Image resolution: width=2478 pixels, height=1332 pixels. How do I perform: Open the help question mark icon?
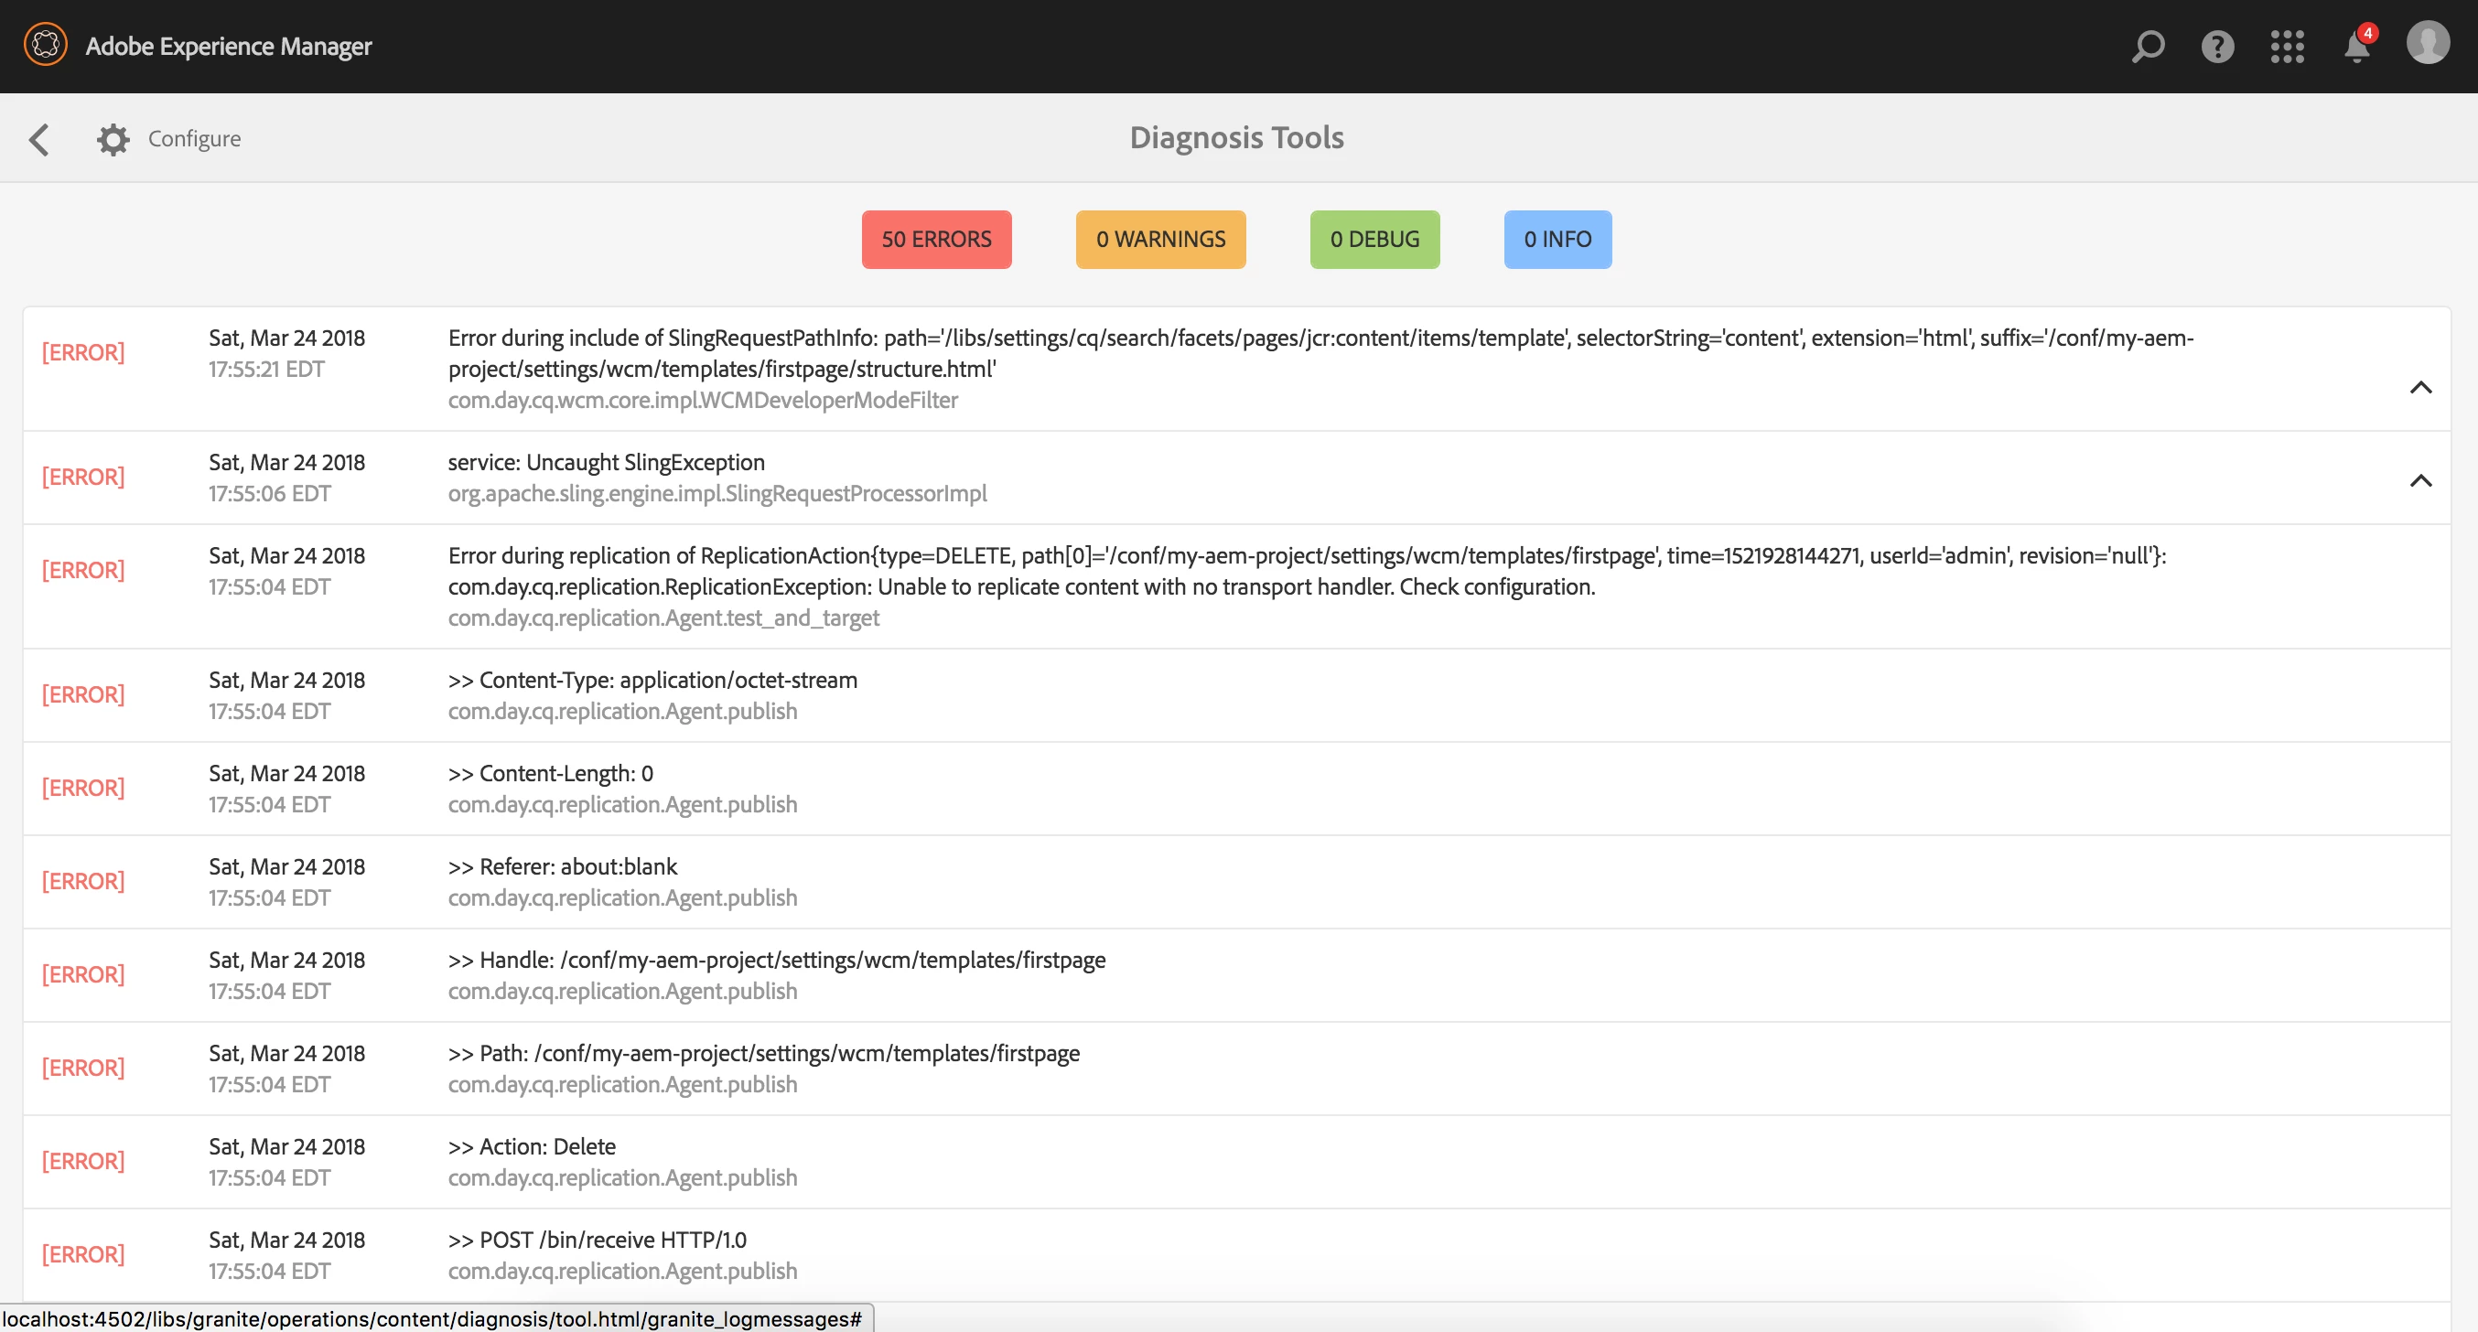coord(2217,46)
